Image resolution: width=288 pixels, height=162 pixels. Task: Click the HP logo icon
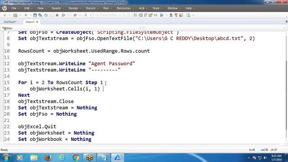(4, 8)
